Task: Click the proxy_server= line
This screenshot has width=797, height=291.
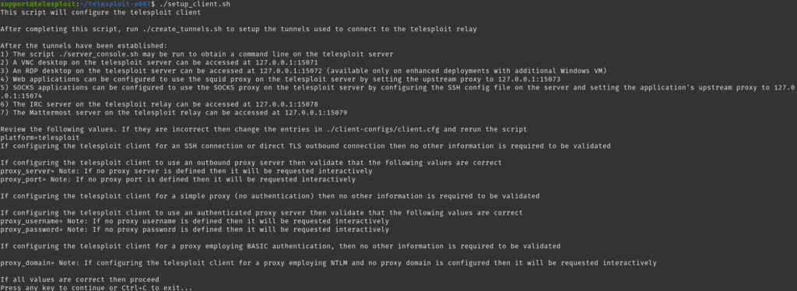Action: click(x=186, y=171)
